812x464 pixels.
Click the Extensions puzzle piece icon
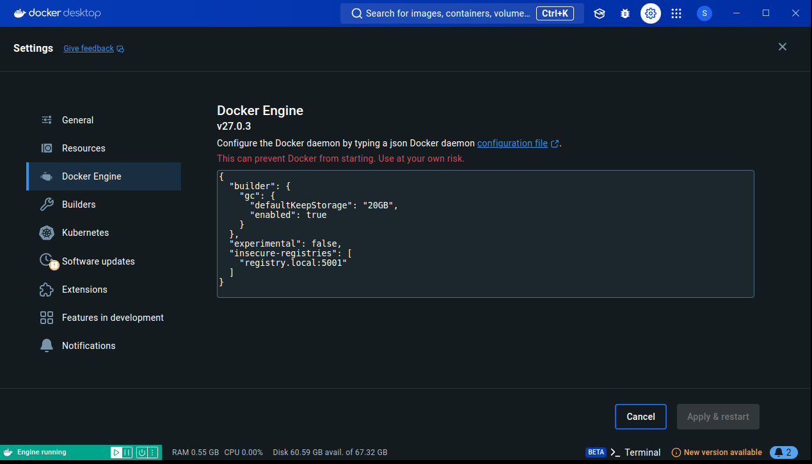pyautogui.click(x=47, y=290)
